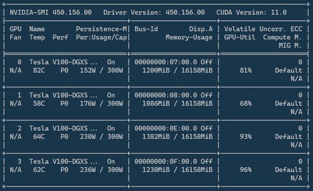
Task: Click the Bus-Id column header
Action: pos(146,29)
